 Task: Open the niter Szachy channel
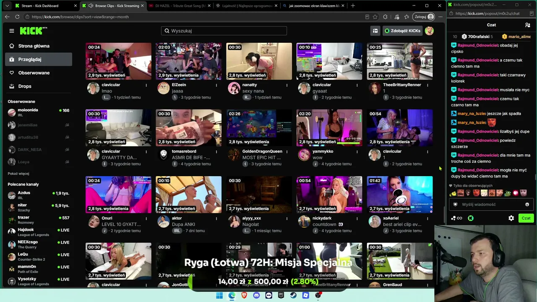(39, 208)
